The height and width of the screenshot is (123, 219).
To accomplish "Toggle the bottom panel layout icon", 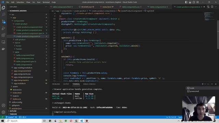I will coord(190,2).
